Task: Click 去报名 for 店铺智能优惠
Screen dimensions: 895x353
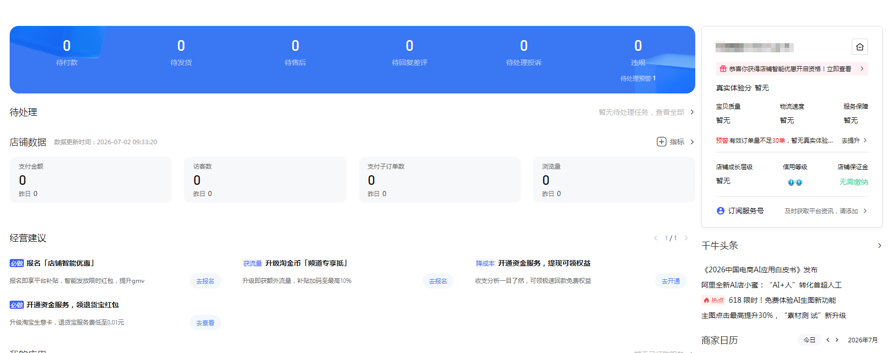Action: (x=205, y=281)
